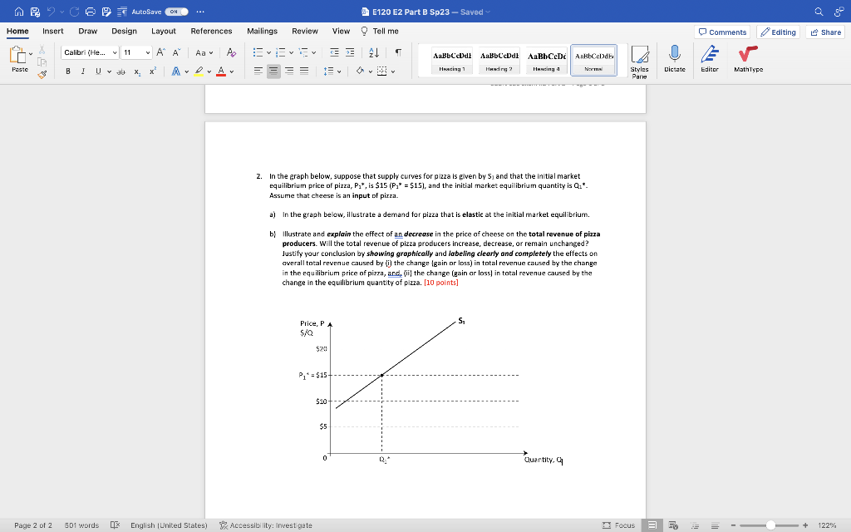The width and height of the screenshot is (851, 532).
Task: Launch the MathType add-in
Action: [x=749, y=59]
